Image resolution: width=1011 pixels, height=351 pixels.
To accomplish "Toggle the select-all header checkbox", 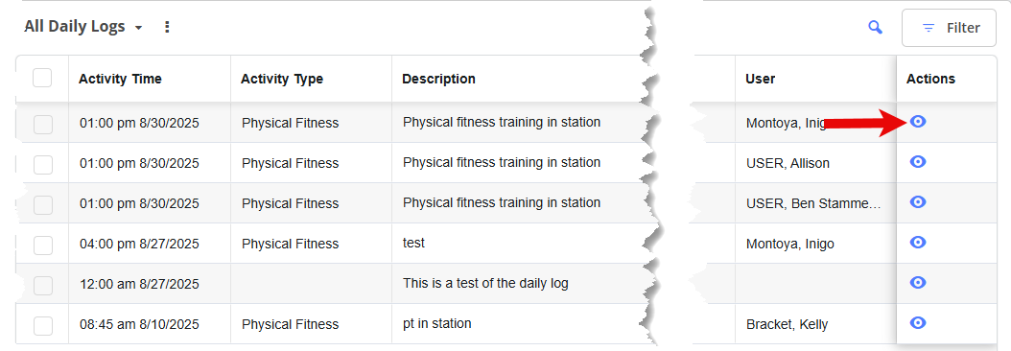I will (x=42, y=78).
